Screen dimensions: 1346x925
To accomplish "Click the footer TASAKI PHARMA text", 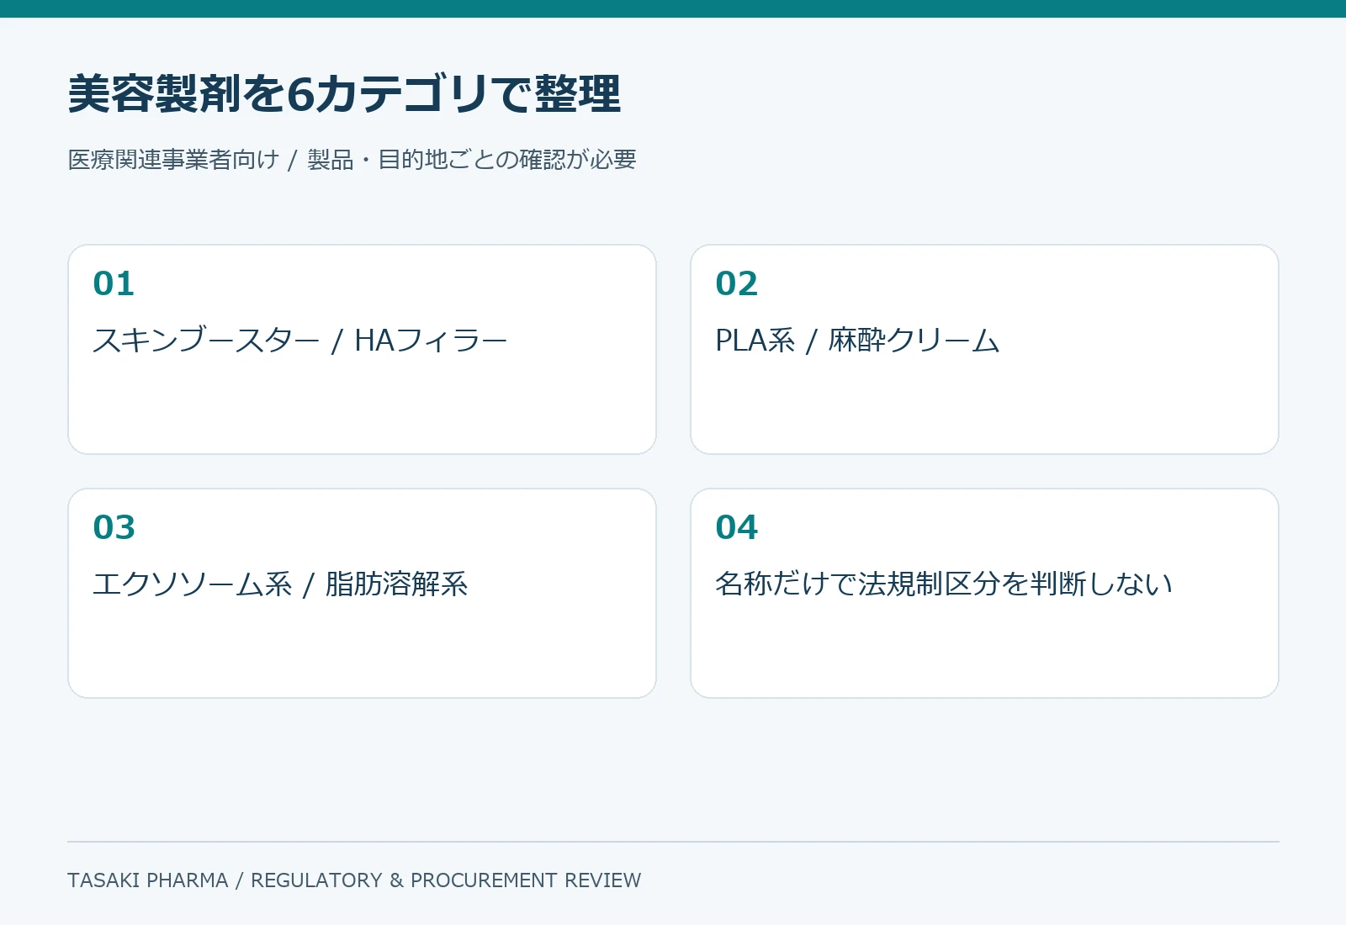I will tap(354, 880).
